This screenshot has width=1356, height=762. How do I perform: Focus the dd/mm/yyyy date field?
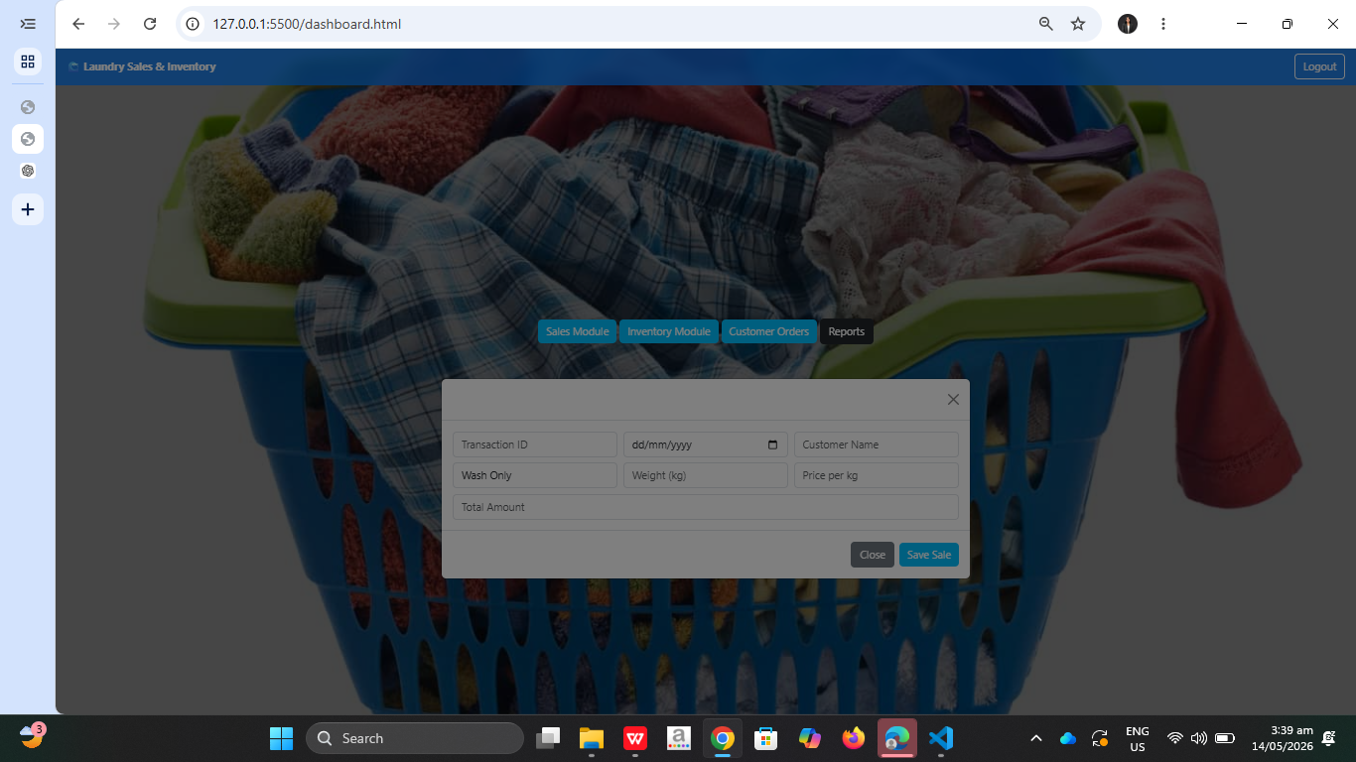[706, 444]
